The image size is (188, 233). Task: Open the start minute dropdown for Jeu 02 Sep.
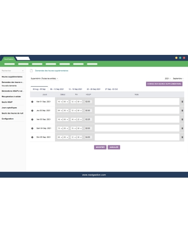[x=66, y=111]
